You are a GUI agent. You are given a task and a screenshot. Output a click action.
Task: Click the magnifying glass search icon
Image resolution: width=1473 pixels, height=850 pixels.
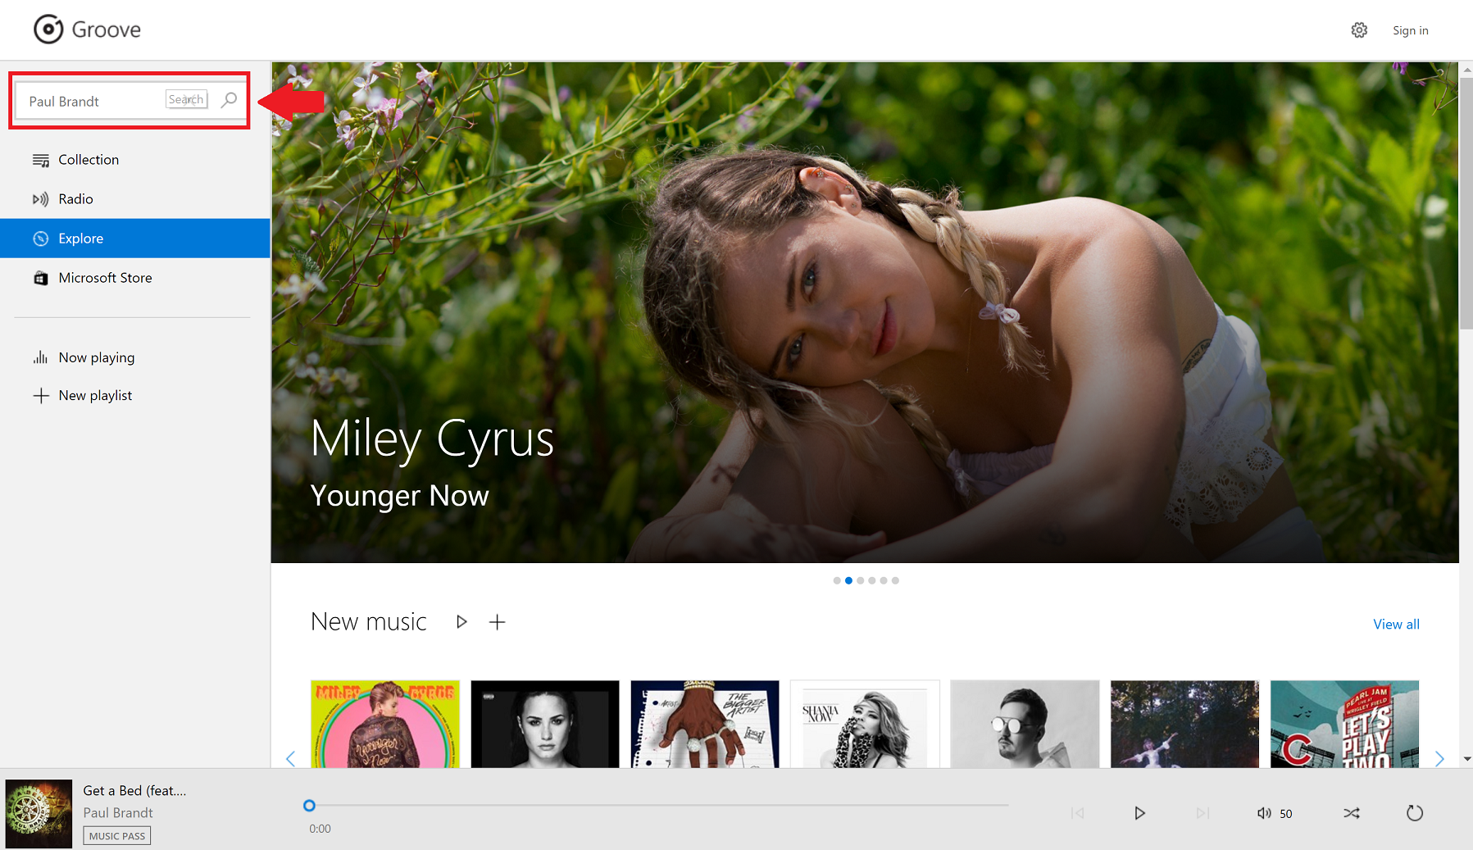[x=229, y=100]
